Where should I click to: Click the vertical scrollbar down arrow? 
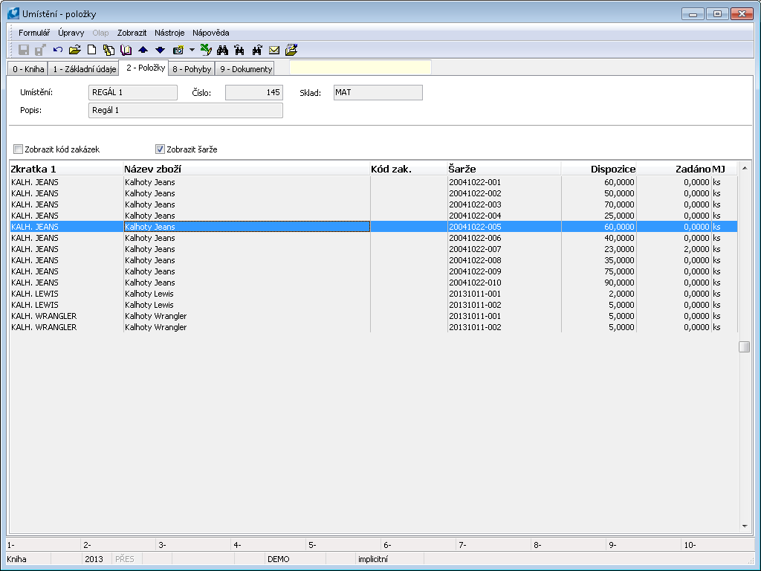[745, 526]
